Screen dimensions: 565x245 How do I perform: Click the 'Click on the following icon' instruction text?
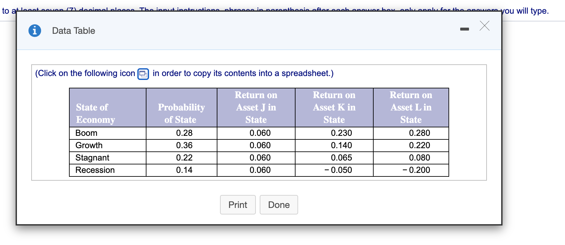point(85,73)
